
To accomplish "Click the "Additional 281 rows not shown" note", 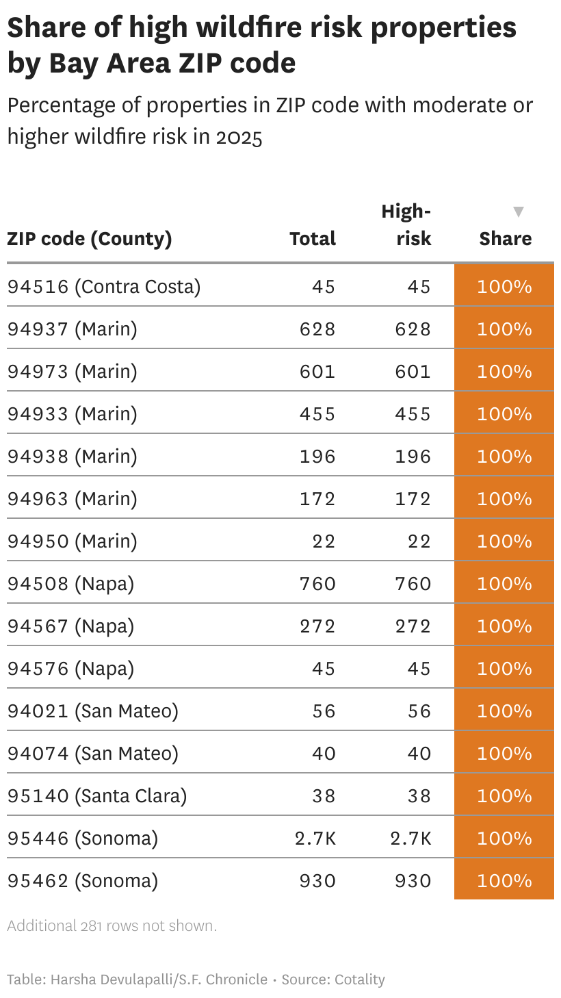I will tap(112, 925).
